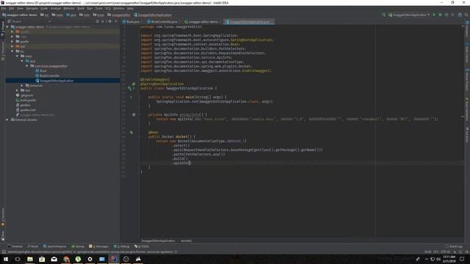Click scroll-from-source target icon in Project panel
The height and width of the screenshot is (264, 470).
pos(98,21)
